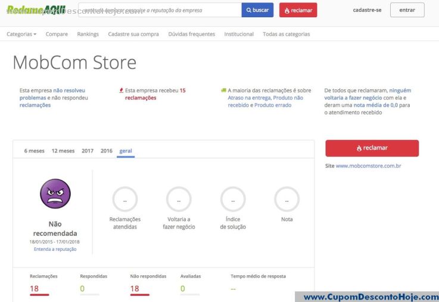Open the 'Entenda a reputação' link
The width and height of the screenshot is (439, 302).
[55, 249]
